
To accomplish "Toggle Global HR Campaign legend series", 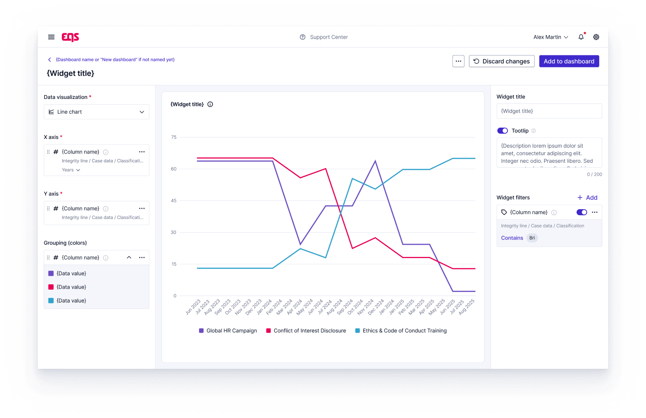I will tap(228, 331).
